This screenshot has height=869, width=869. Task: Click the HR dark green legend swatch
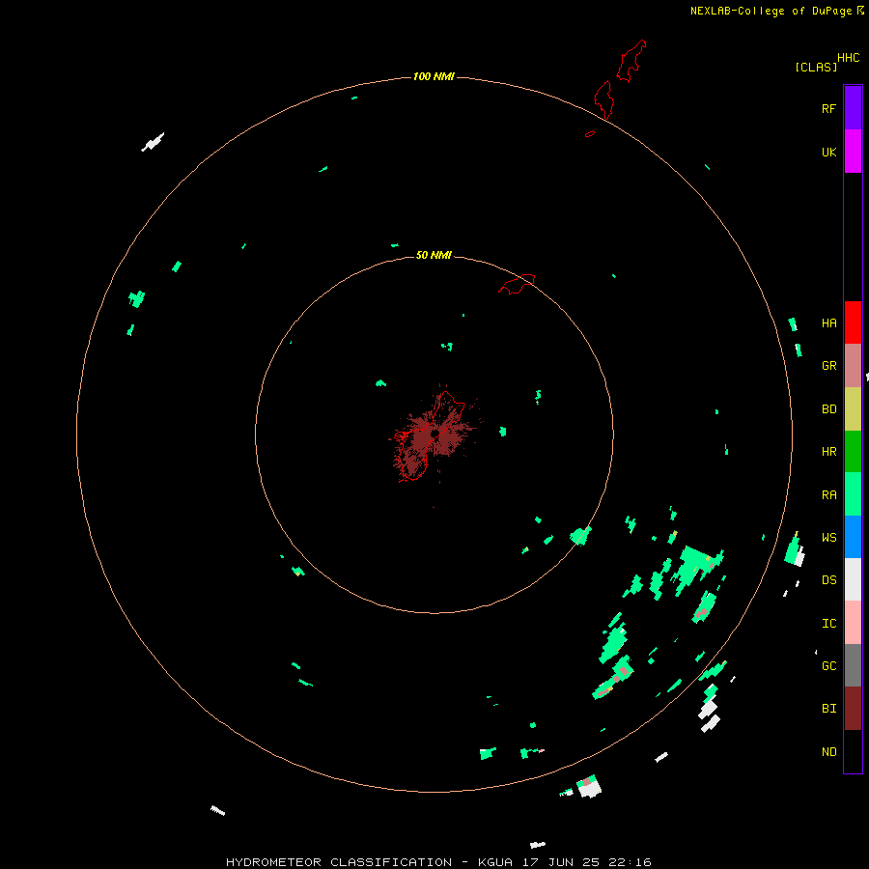(853, 452)
